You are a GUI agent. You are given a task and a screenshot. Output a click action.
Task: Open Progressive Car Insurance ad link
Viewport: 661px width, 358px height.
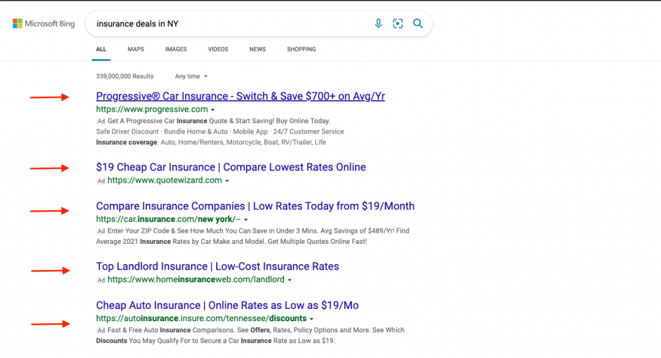tap(240, 96)
